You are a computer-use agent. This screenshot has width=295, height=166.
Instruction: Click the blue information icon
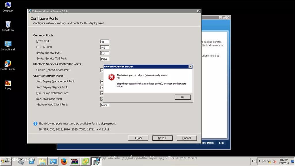pyautogui.click(x=35, y=123)
